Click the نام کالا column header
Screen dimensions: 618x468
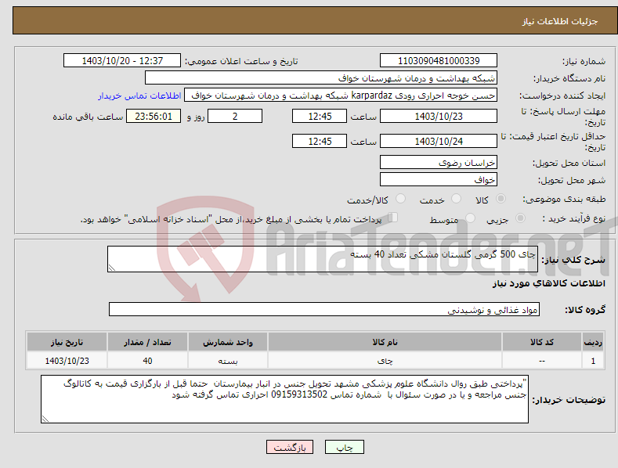point(385,342)
